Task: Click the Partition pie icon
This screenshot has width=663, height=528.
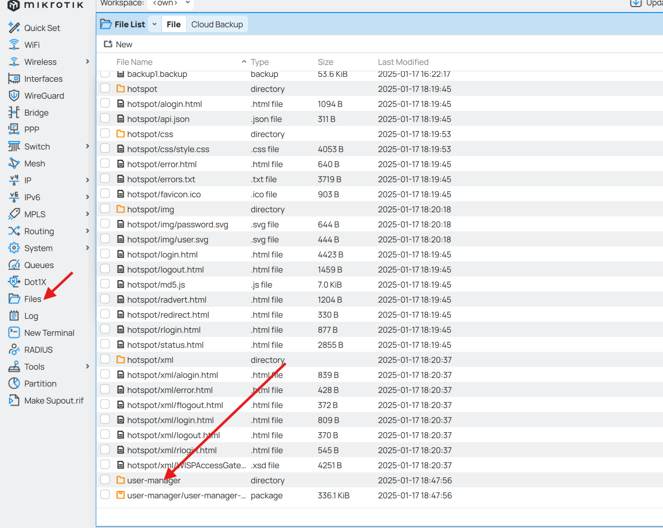Action: [14, 383]
